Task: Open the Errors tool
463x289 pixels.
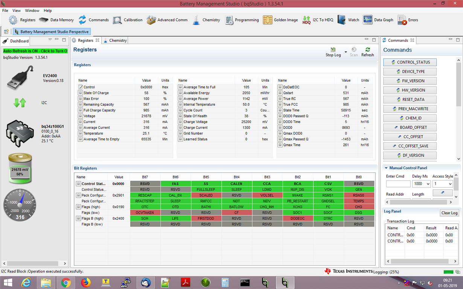Action: click(x=408, y=20)
